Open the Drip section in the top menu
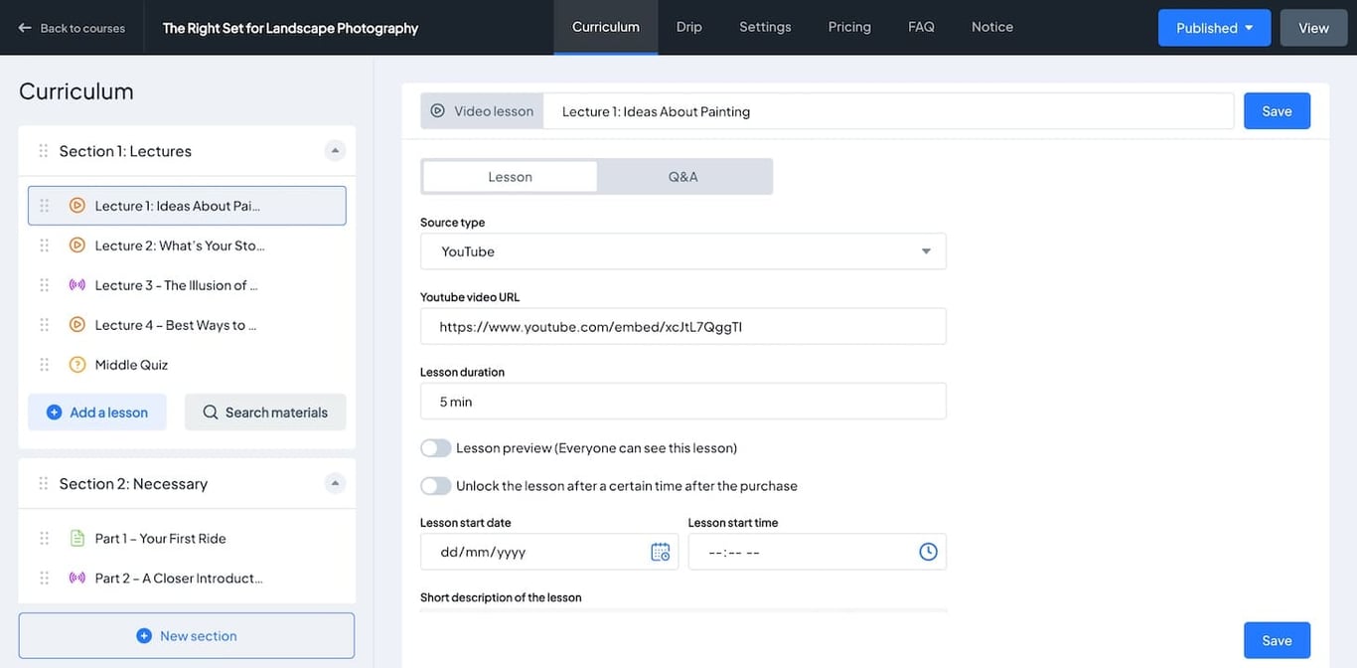 [x=688, y=27]
